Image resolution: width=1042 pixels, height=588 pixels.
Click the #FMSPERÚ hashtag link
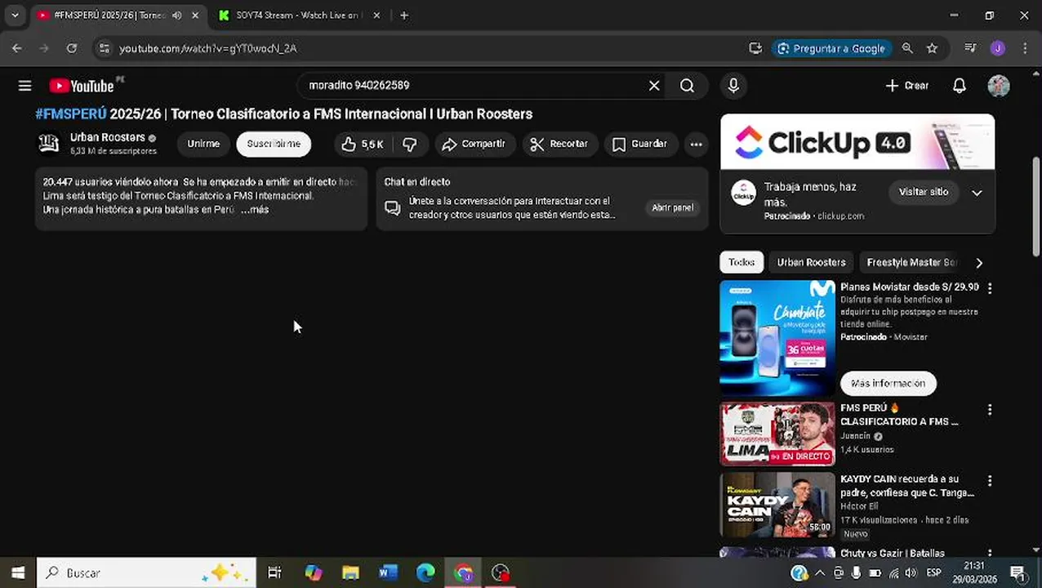coord(71,114)
